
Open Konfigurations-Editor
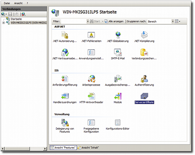118,125
